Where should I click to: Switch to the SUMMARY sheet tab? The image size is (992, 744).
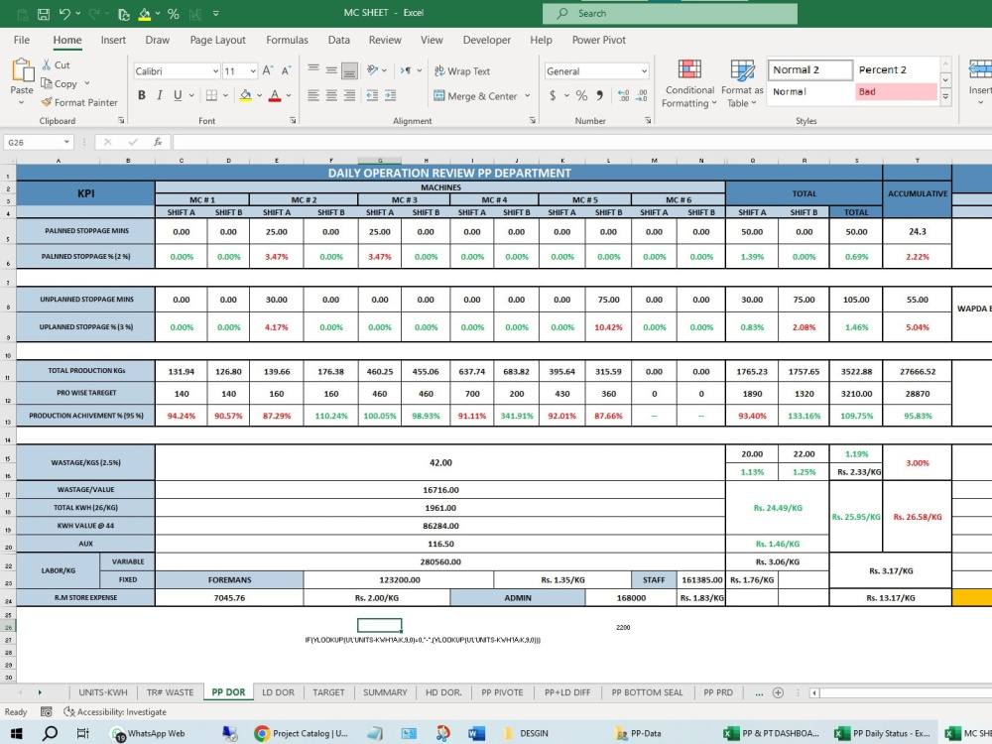[x=385, y=692]
